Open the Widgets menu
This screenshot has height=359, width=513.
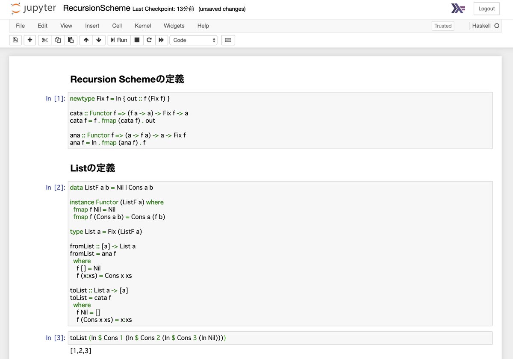click(x=174, y=26)
